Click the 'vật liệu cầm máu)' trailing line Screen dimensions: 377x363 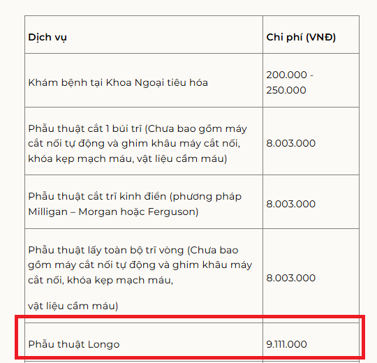73,306
